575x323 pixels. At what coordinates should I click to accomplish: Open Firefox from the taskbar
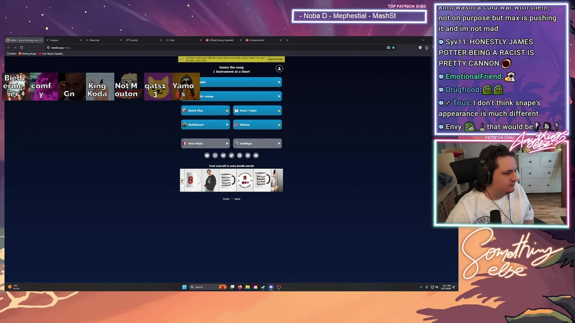(240, 287)
